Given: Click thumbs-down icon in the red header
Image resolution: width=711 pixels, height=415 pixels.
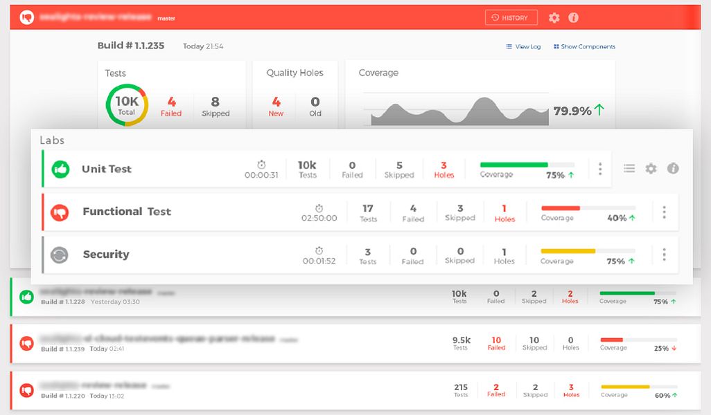Looking at the screenshot, I should [27, 18].
